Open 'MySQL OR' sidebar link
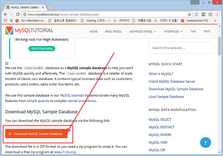The image size is (223, 156). [x=157, y=150]
